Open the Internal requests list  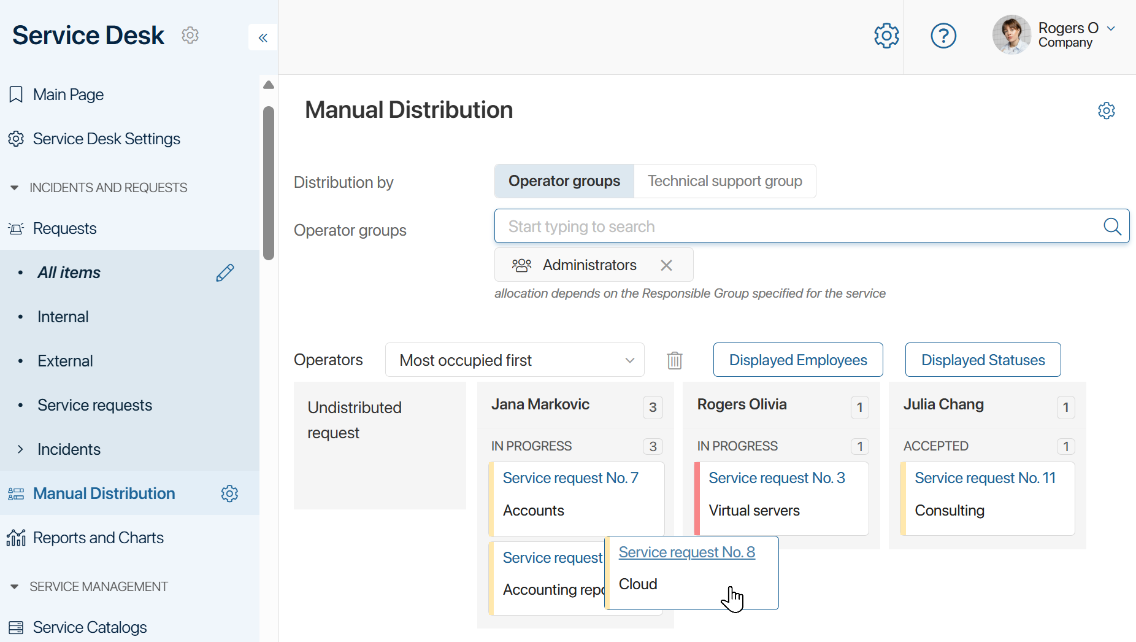63,317
